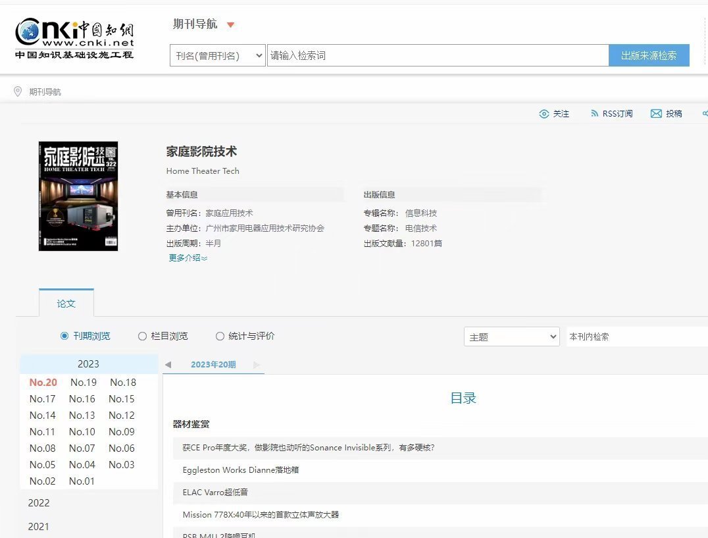Click the journal cover thumbnail of 家庭影院技术

pos(78,195)
